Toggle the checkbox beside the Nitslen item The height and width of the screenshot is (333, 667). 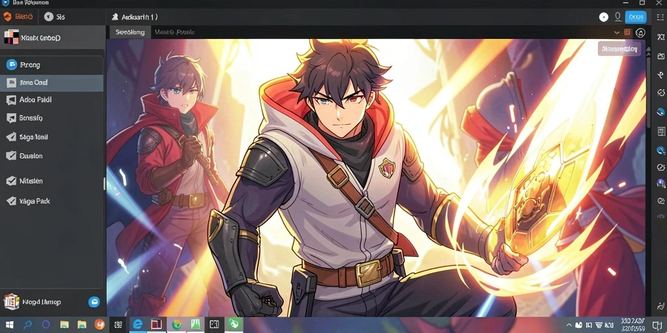click(x=12, y=181)
